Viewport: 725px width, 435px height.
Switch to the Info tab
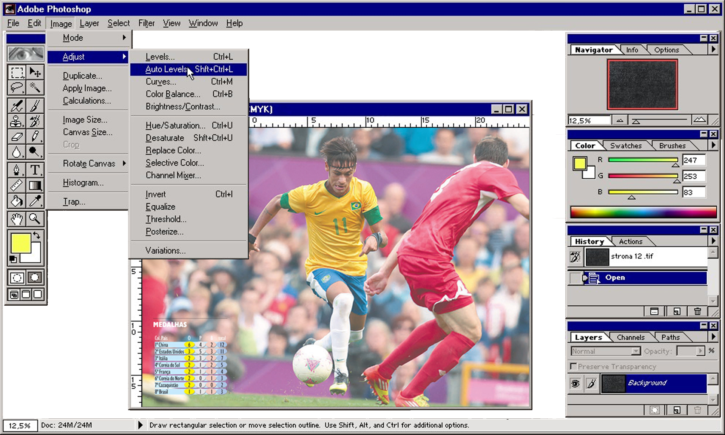point(632,50)
